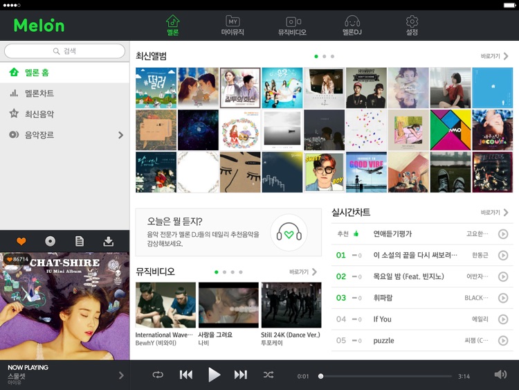Viewport: 519px width, 390px height.
Task: Select artist BewhY (비와이)
Action: pos(156,343)
